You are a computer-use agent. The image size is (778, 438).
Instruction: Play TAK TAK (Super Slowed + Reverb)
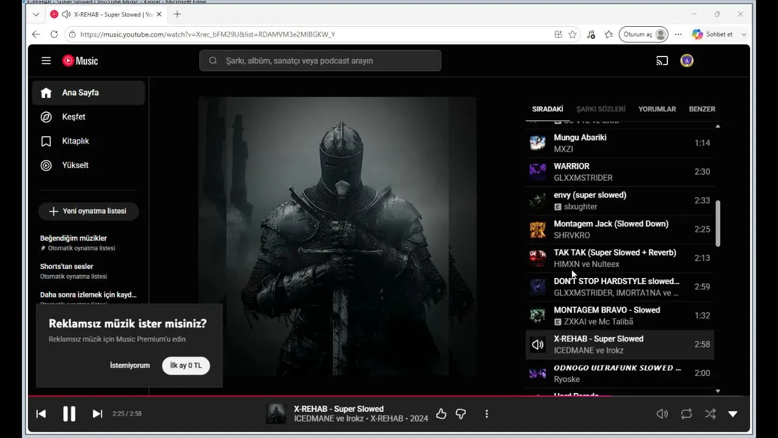(x=620, y=258)
